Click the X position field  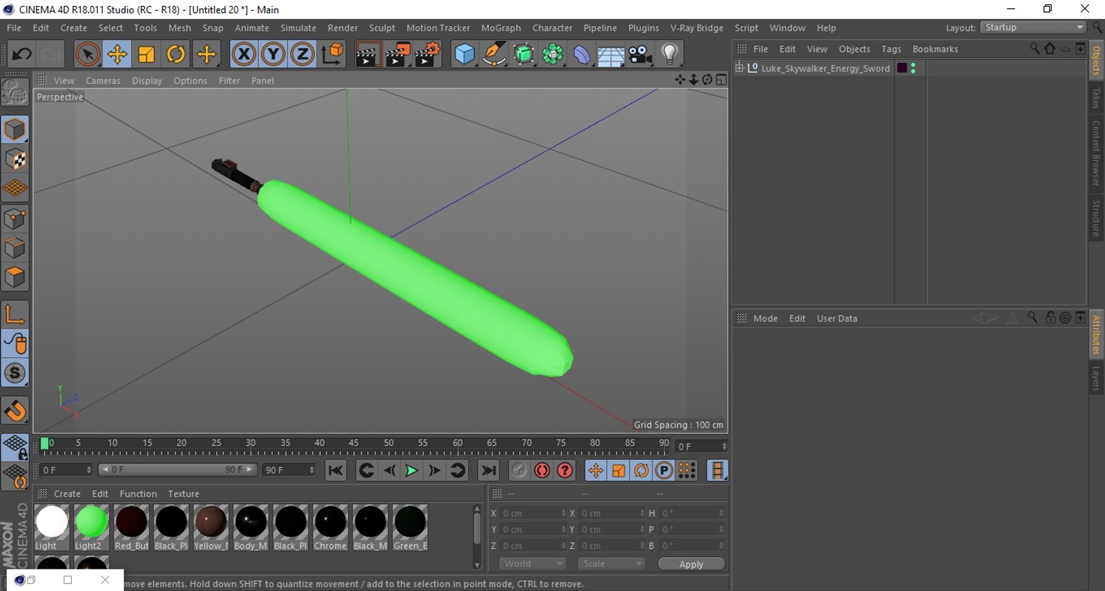tap(532, 513)
